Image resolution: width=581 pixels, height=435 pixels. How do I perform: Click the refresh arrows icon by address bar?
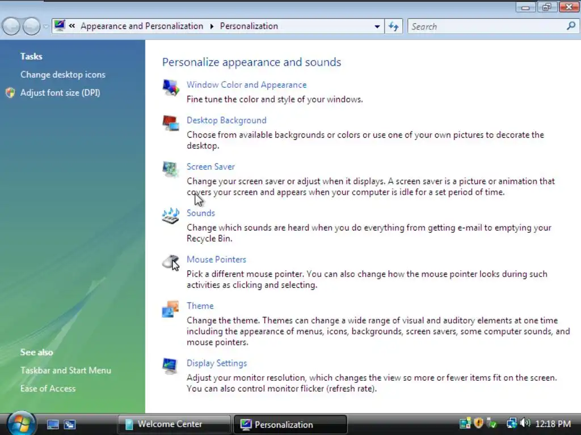[x=394, y=27]
